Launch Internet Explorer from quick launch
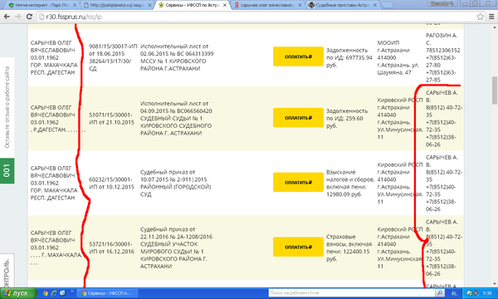The width and height of the screenshot is (498, 299). click(x=54, y=293)
